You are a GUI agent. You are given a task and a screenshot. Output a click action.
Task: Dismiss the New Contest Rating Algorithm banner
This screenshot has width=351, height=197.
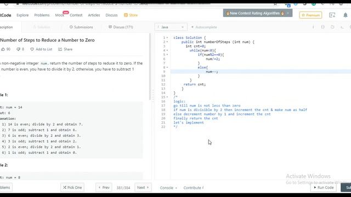coord(288,13)
